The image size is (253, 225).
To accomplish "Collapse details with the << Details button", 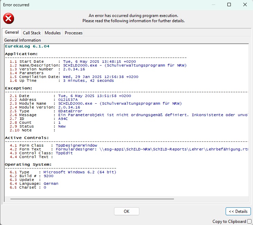I will coord(238,211).
